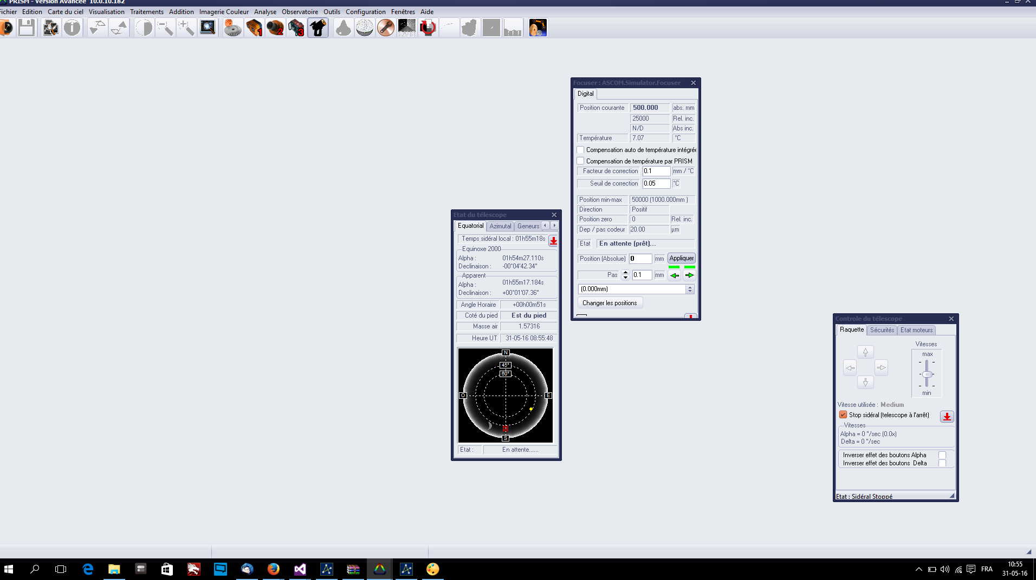Uncheck Stop sidéral telescope à l'arrêt
The image size is (1036, 580).
pyautogui.click(x=843, y=415)
